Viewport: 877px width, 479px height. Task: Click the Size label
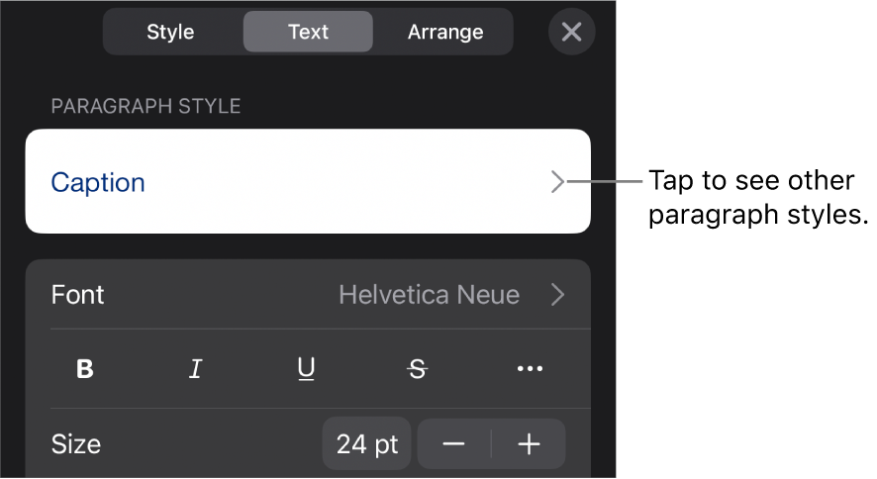point(76,444)
